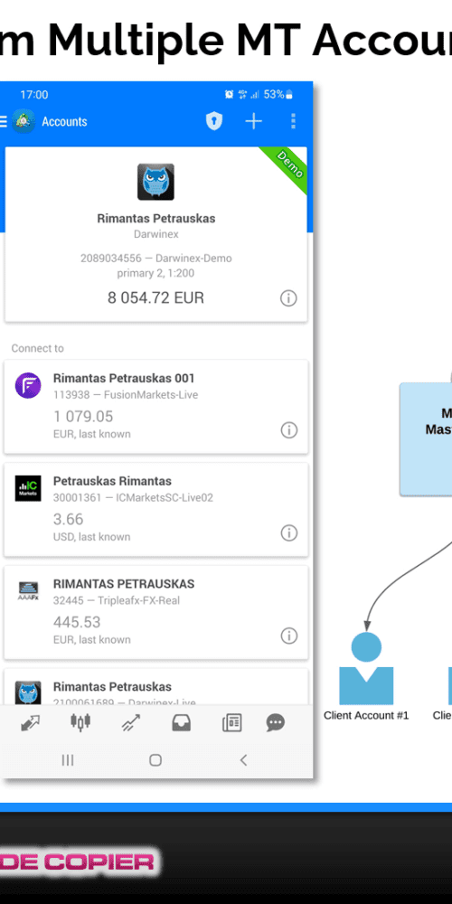Open the candlestick Chart tab
Viewport: 452px width, 904px height.
tap(80, 721)
